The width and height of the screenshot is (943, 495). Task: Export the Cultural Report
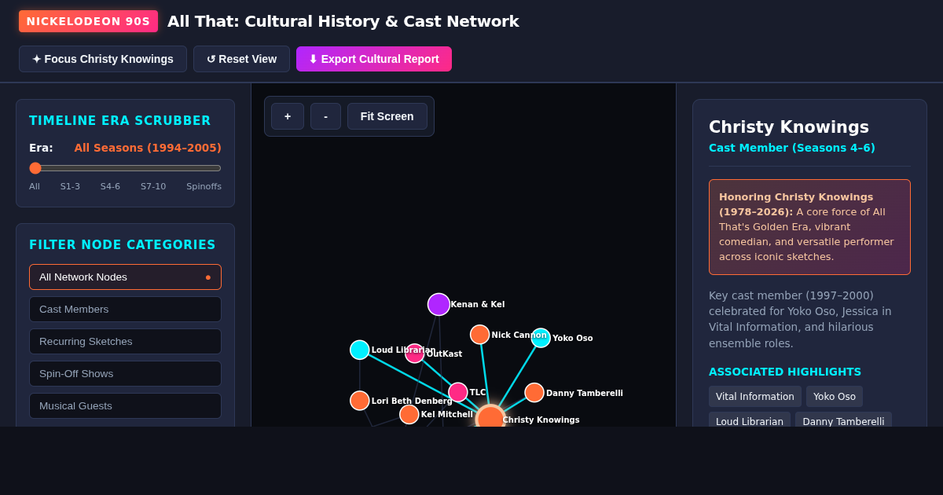pyautogui.click(x=374, y=59)
